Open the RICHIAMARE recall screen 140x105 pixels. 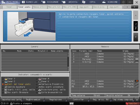50,2
